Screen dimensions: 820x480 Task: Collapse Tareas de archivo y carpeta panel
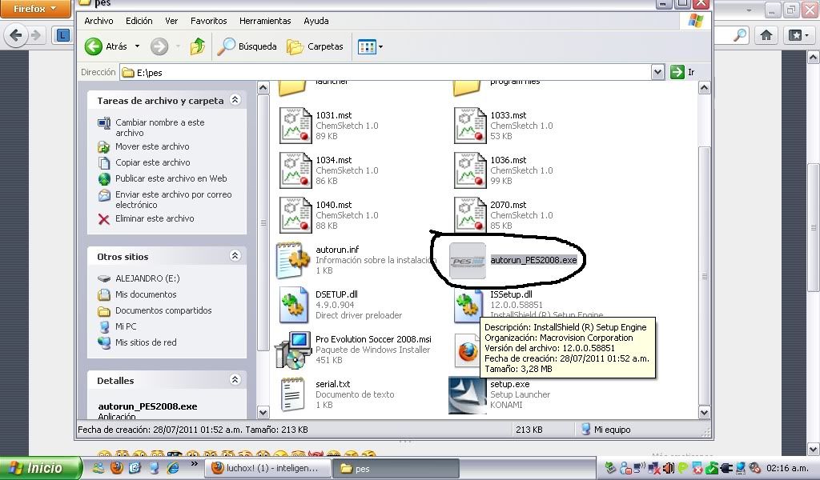235,100
